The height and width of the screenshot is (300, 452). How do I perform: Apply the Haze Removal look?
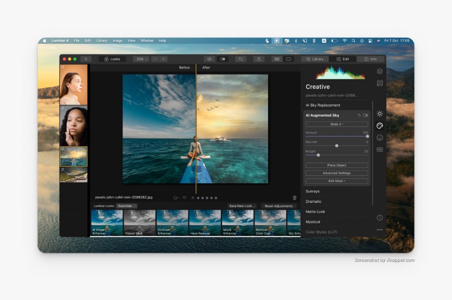(205, 222)
